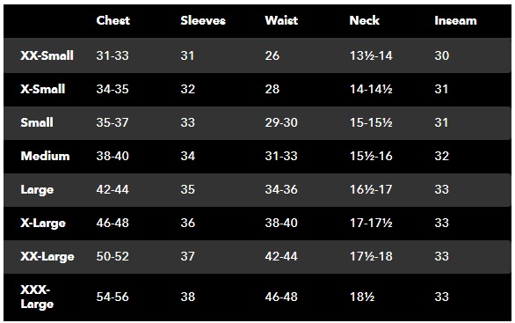Click the XX-Small row label

pos(47,55)
